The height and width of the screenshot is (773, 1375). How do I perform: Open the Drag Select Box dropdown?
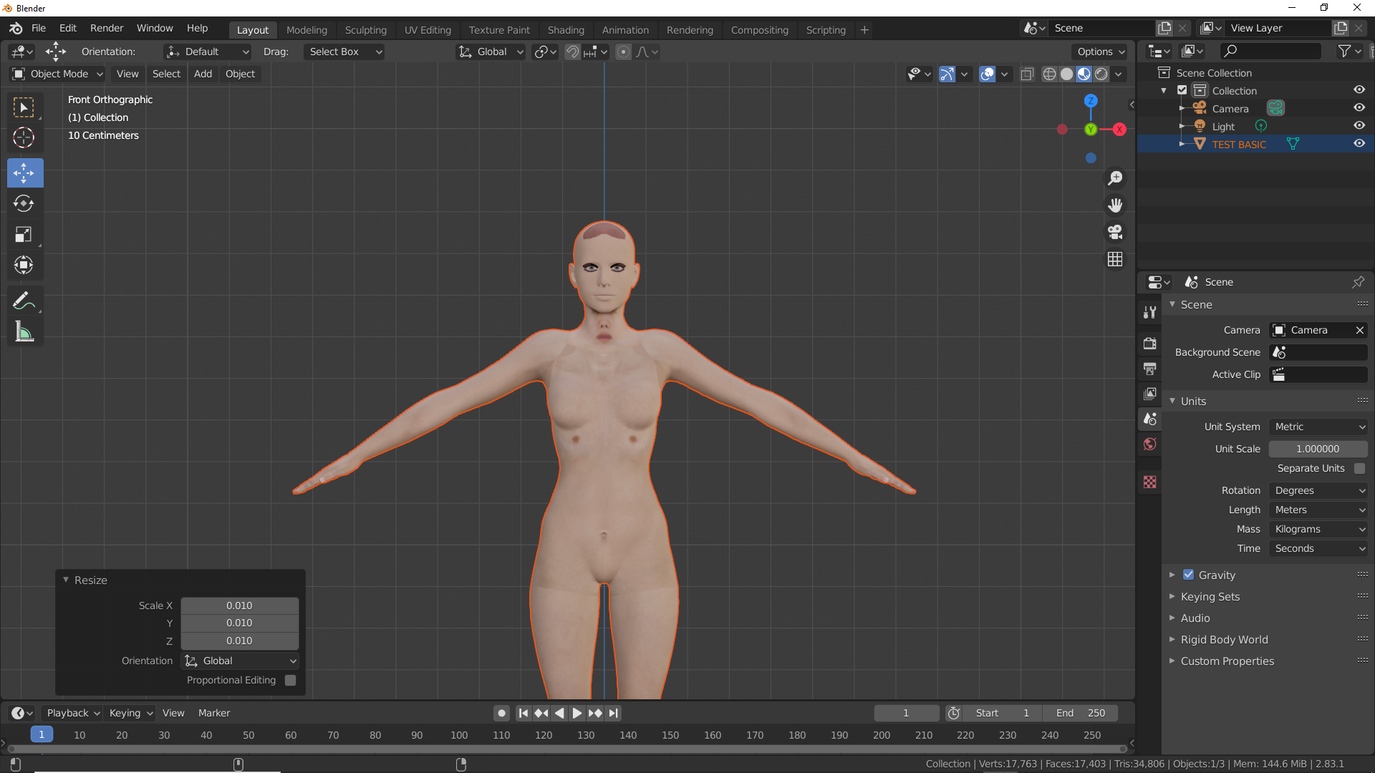(x=344, y=52)
